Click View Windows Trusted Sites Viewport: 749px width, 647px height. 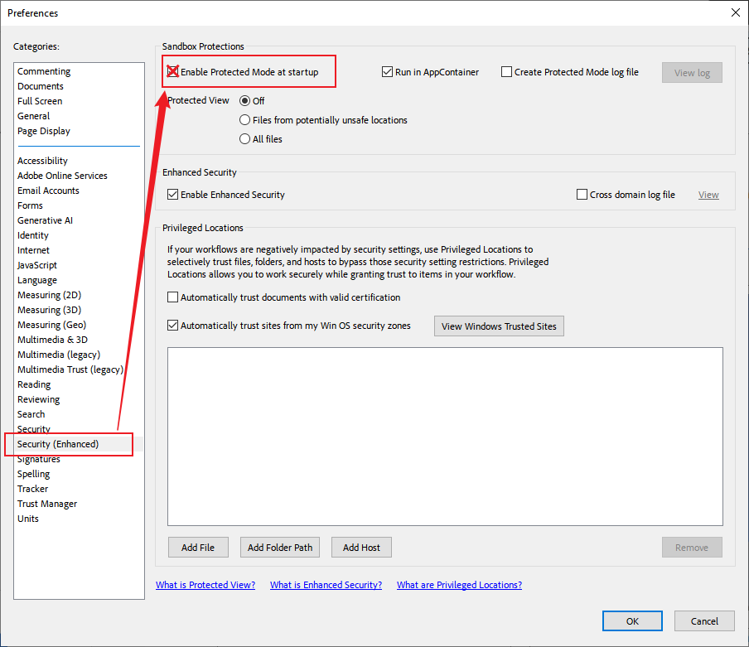(x=498, y=326)
